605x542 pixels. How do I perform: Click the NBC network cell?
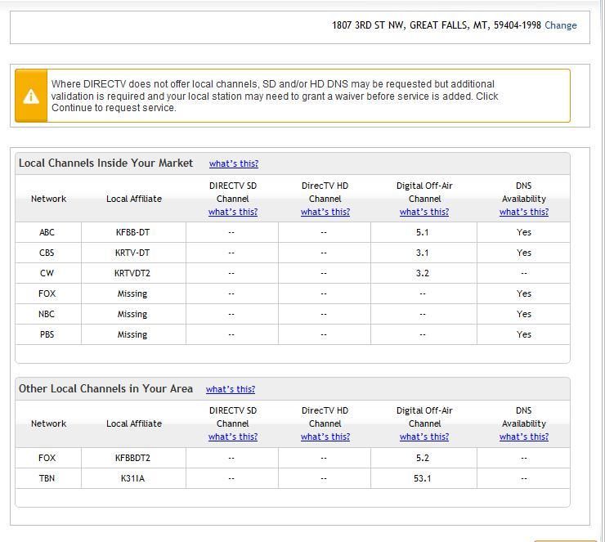point(47,315)
